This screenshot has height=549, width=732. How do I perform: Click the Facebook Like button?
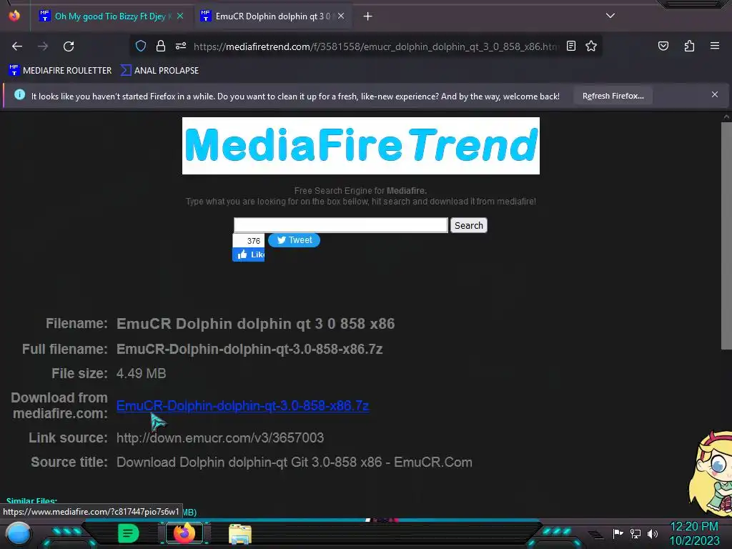click(x=248, y=255)
